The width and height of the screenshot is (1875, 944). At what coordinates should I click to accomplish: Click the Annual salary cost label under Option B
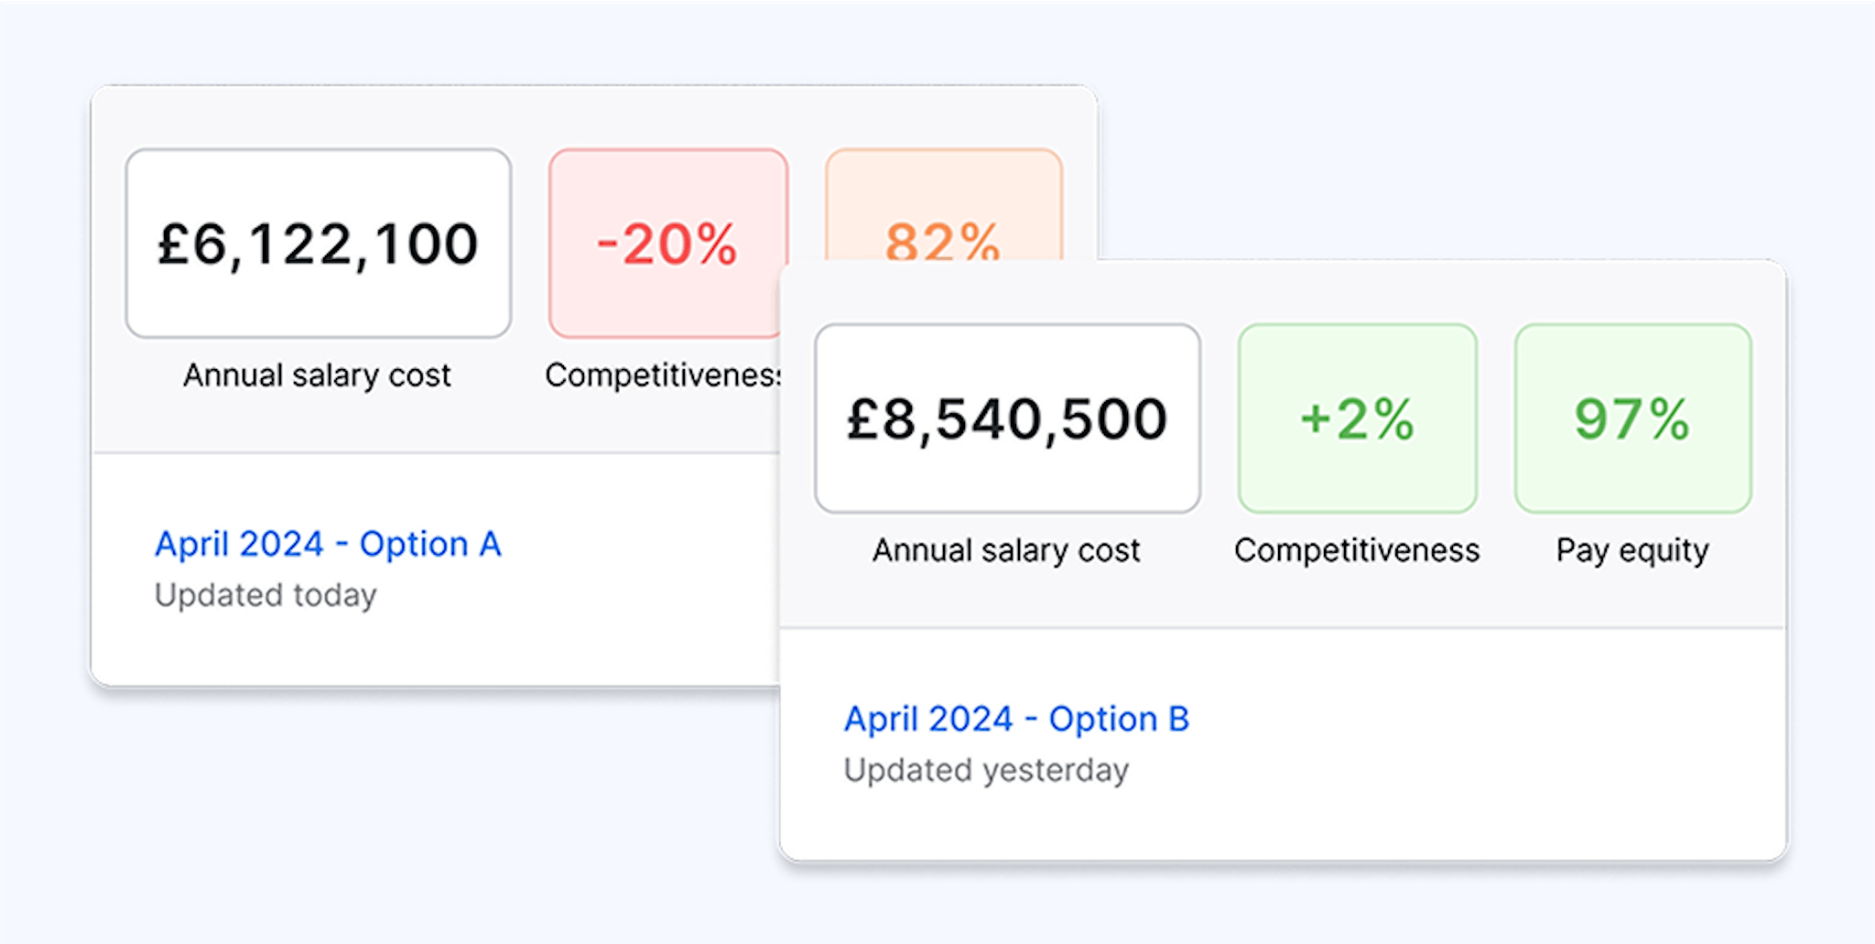pos(1005,549)
